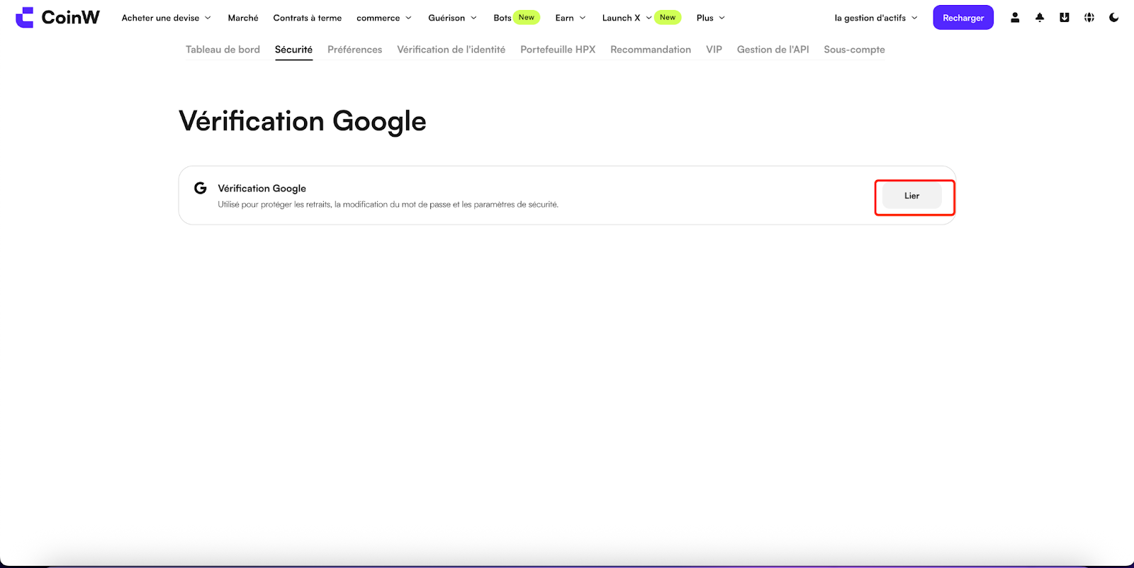1134x568 pixels.
Task: Click the description text starting 'Utilisé pour protéger'
Action: coord(388,205)
